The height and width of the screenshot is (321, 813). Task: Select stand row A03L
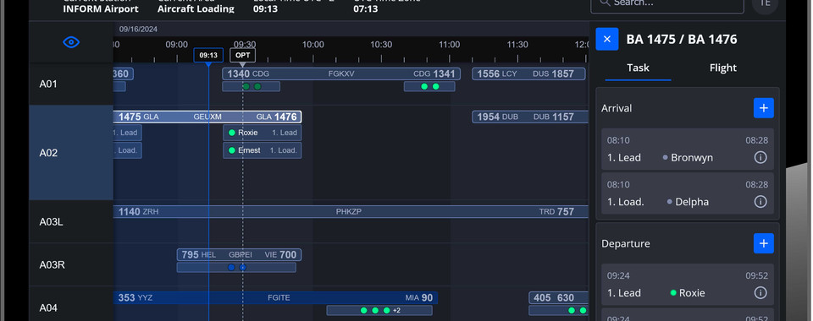pos(71,222)
